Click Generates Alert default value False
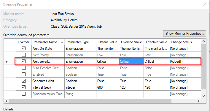 point(108,81)
